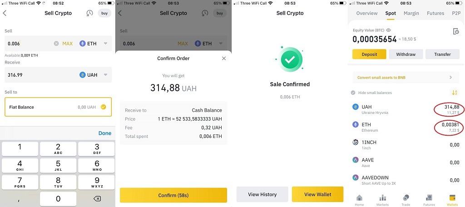
Task: Open order history clock icon in first screen
Action: click(89, 13)
